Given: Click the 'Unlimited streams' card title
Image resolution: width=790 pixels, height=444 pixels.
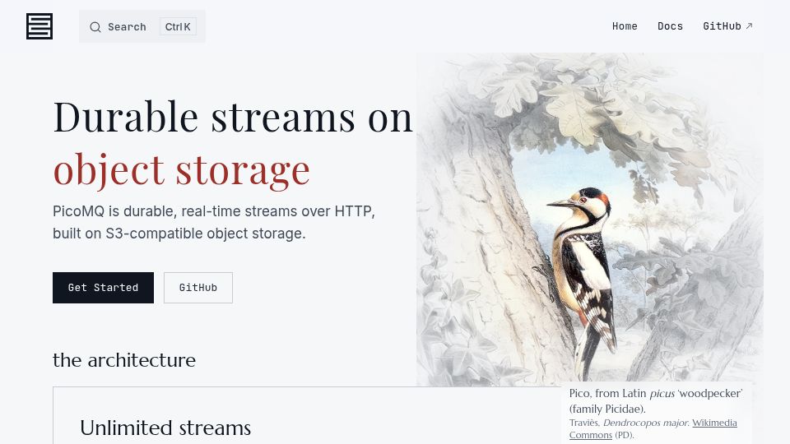Looking at the screenshot, I should pyautogui.click(x=165, y=428).
